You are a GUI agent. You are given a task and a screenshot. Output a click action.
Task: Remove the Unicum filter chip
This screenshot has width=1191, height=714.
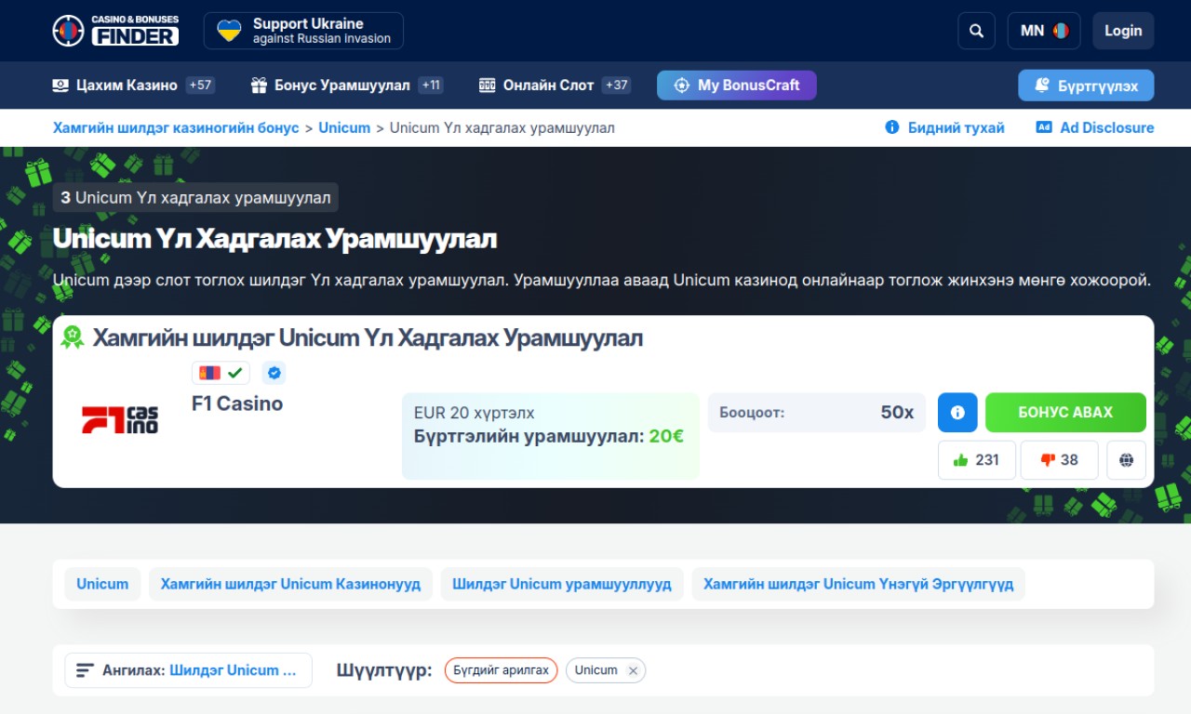(633, 670)
